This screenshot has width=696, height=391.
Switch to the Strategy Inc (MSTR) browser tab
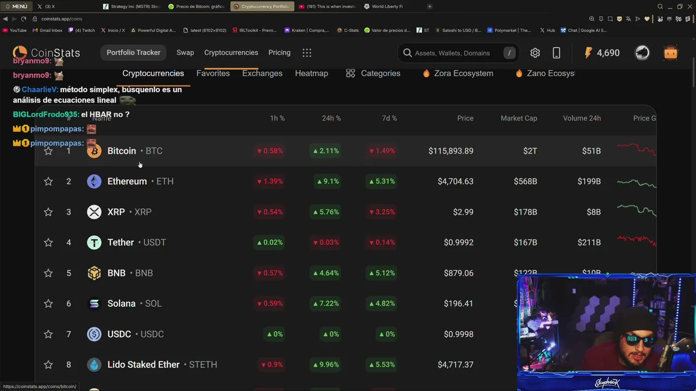tap(132, 7)
